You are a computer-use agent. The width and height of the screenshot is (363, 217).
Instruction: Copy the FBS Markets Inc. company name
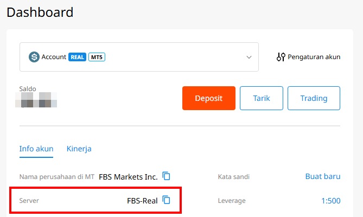(x=166, y=176)
